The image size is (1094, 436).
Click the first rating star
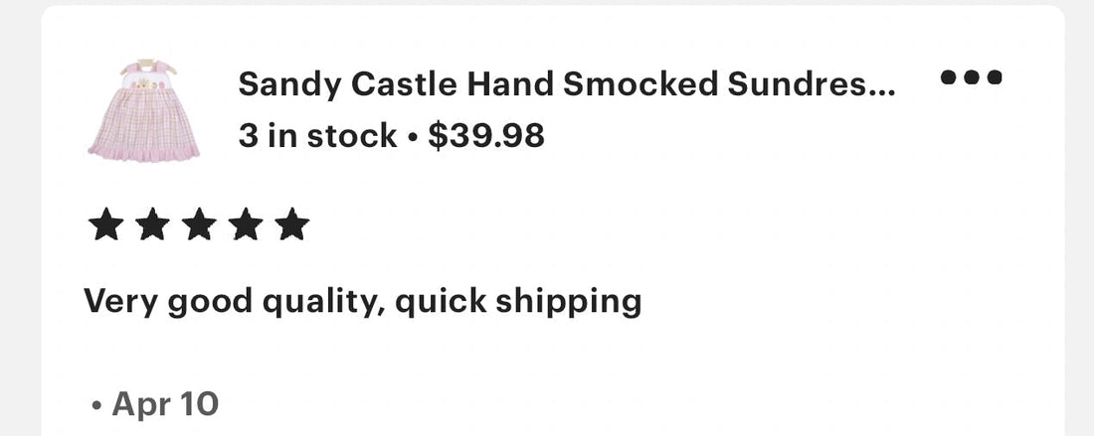106,224
